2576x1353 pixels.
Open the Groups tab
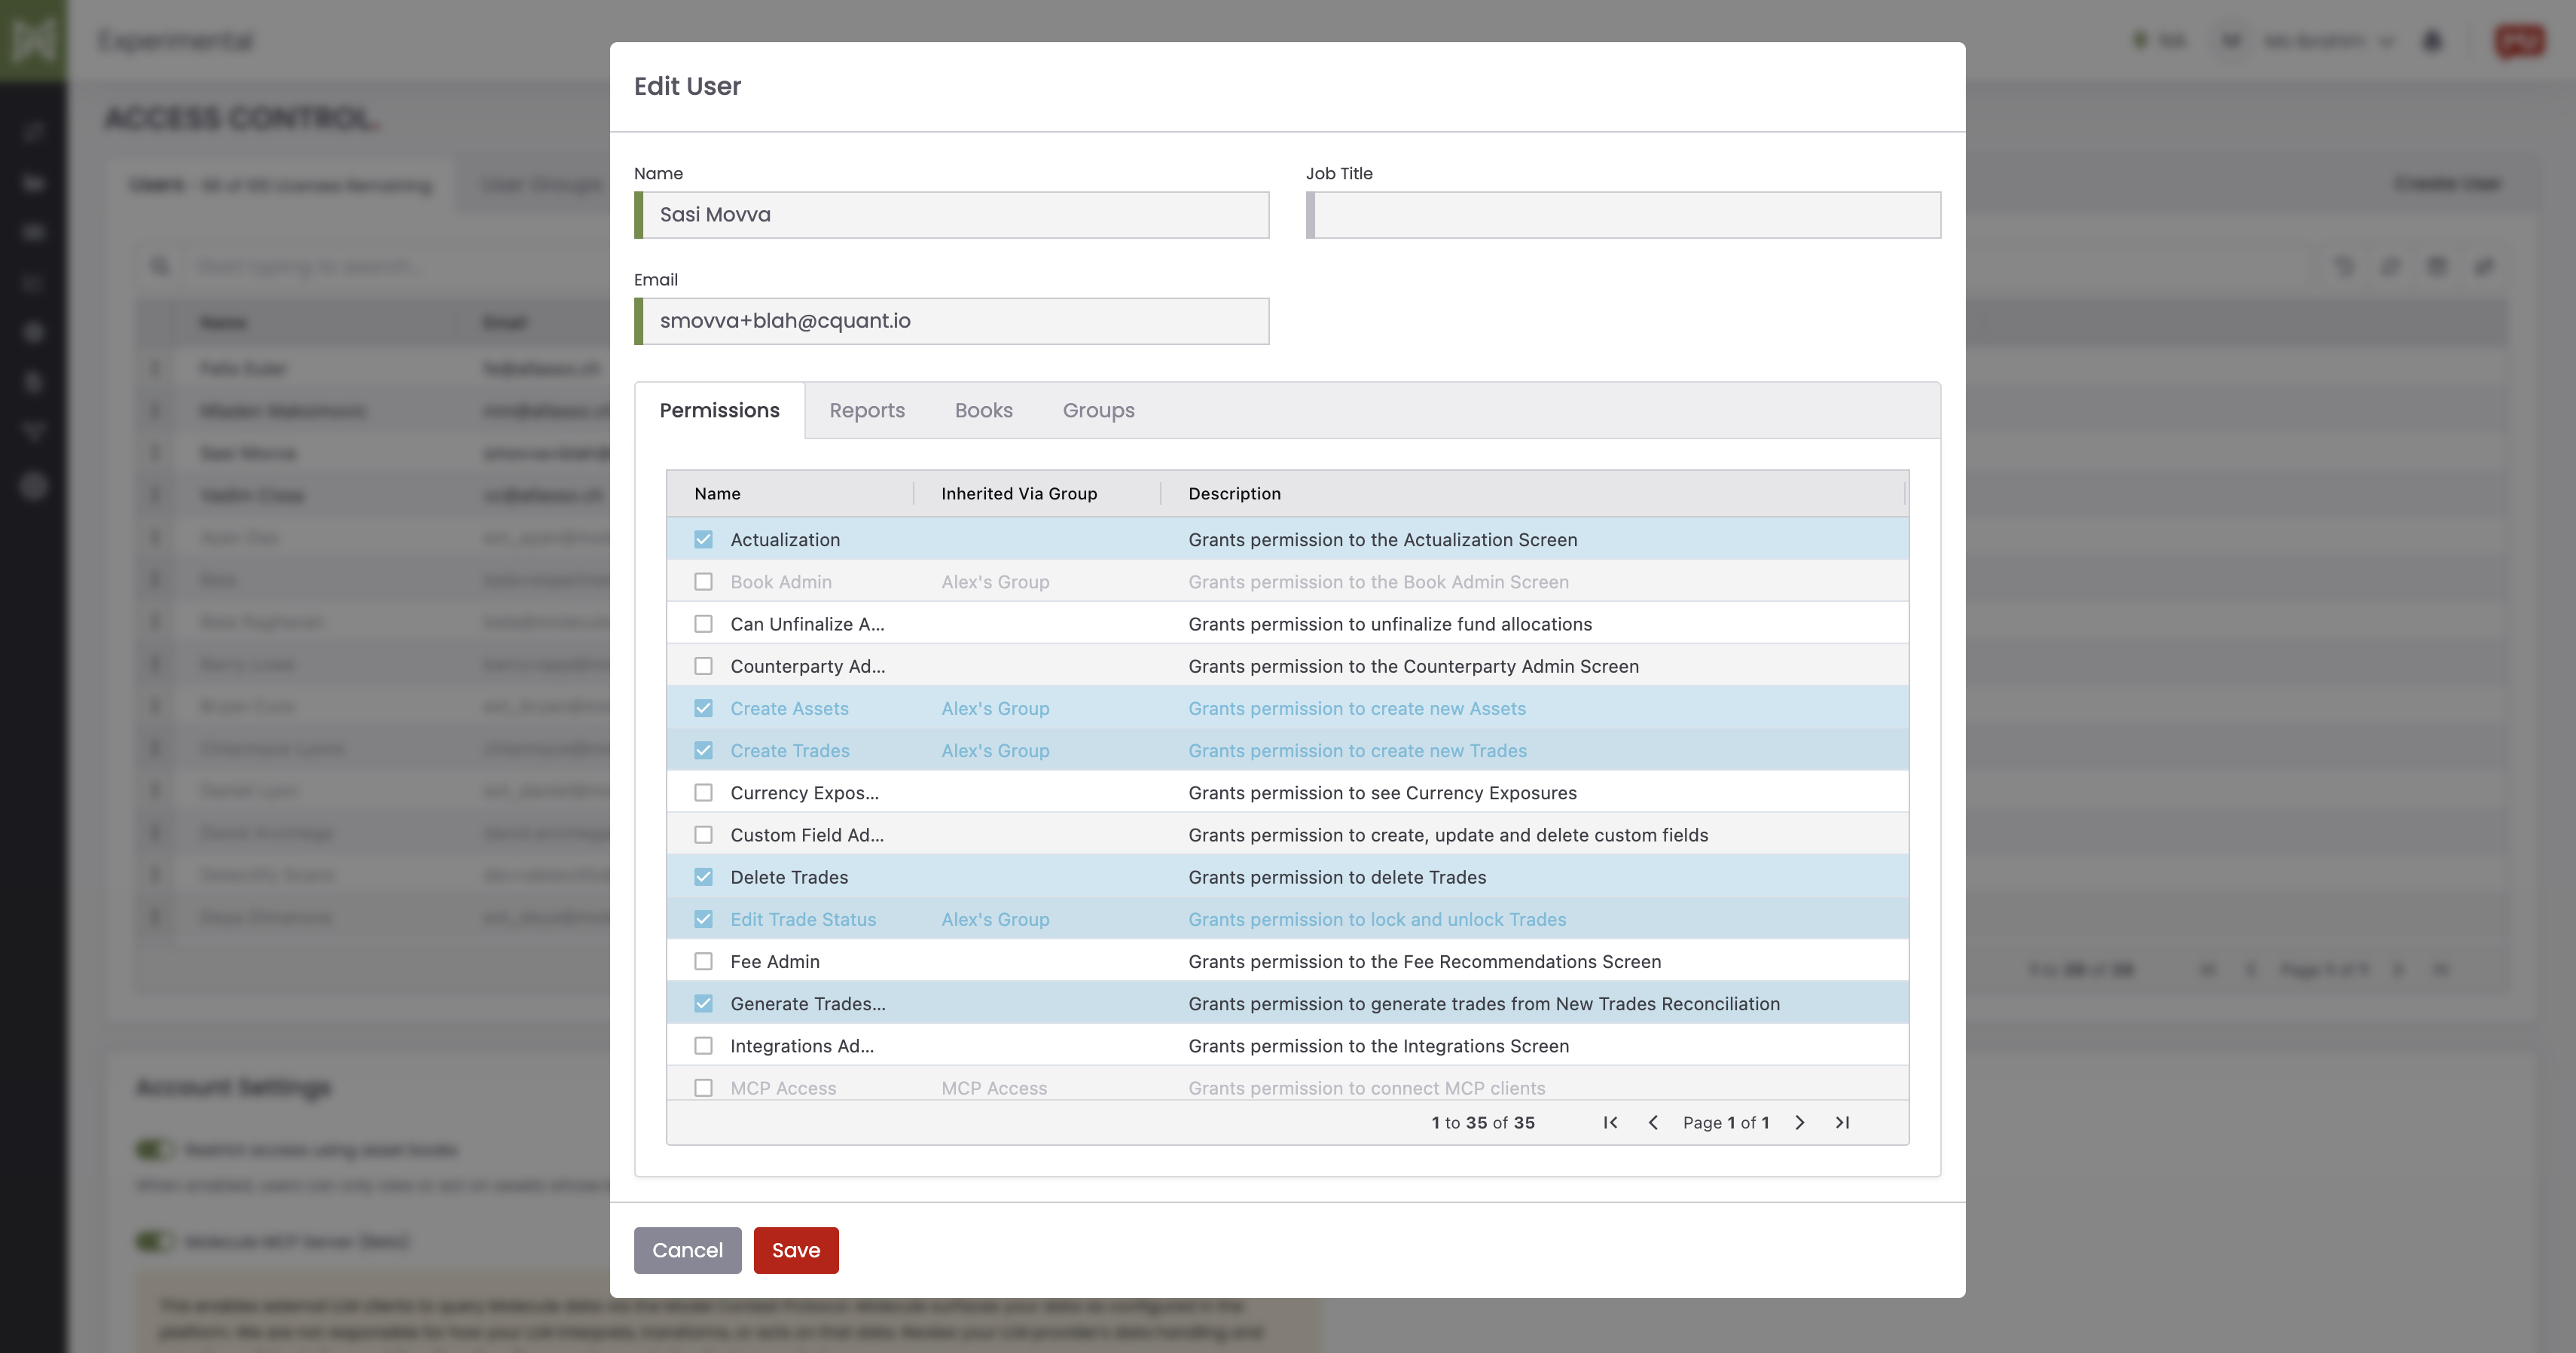1098,410
